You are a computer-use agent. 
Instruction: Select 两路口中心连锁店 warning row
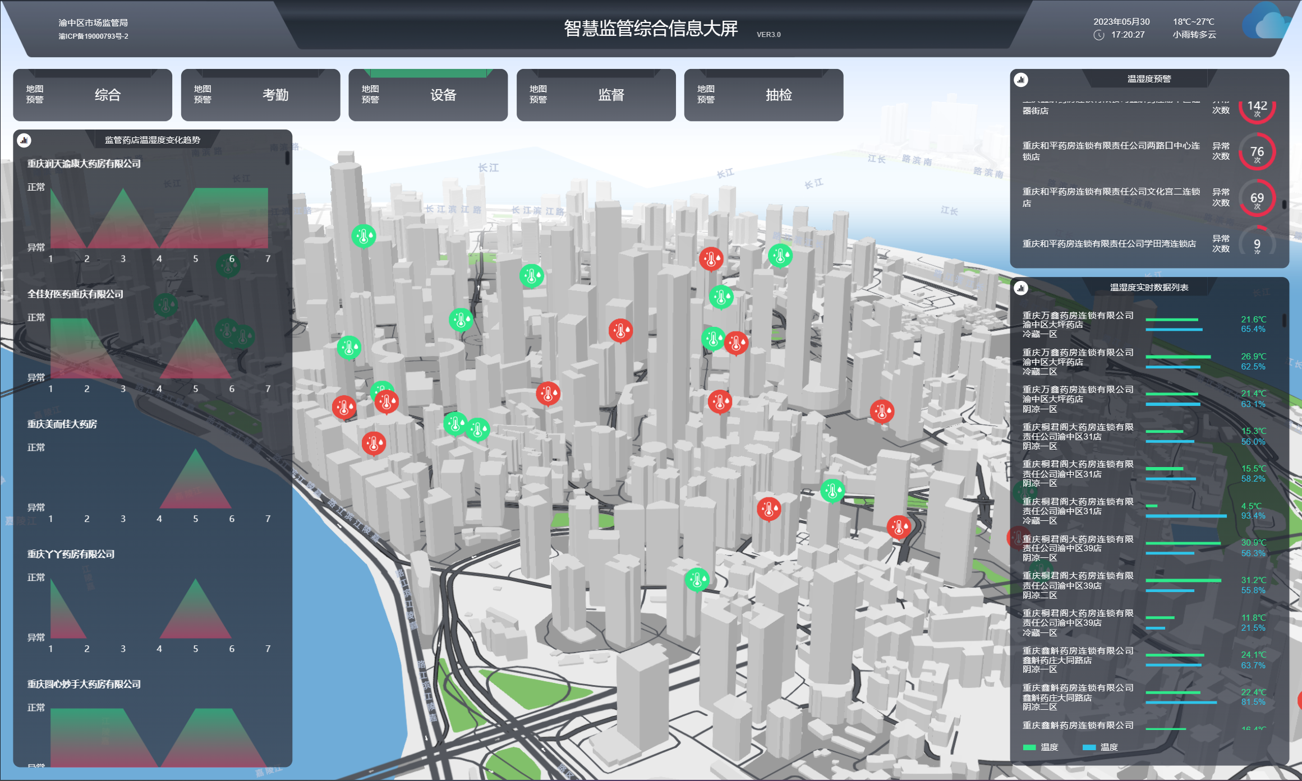pos(1148,151)
